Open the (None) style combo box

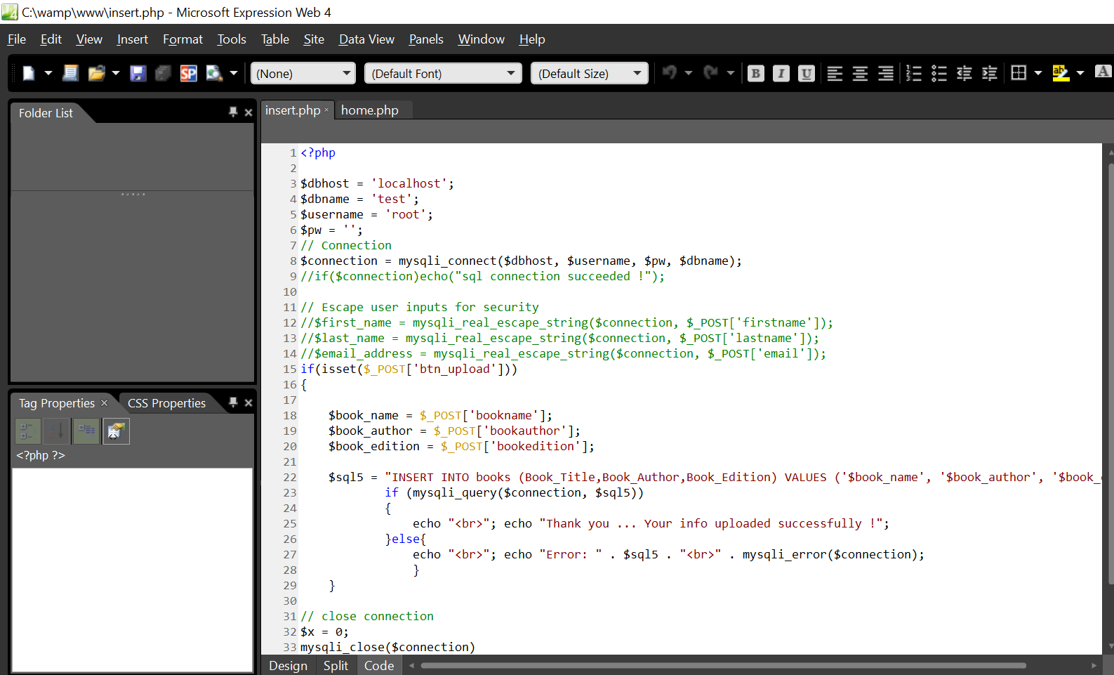tap(303, 73)
